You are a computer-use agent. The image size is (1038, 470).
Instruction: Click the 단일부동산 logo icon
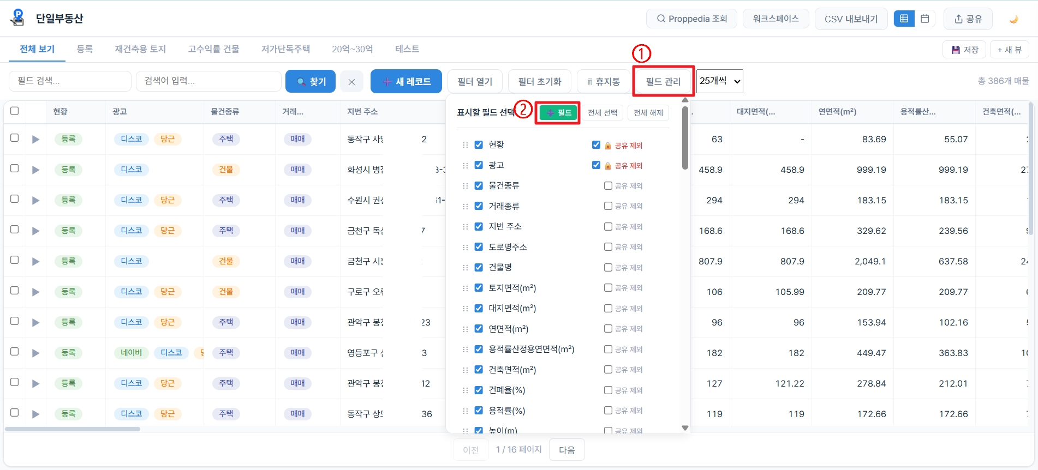click(x=18, y=17)
